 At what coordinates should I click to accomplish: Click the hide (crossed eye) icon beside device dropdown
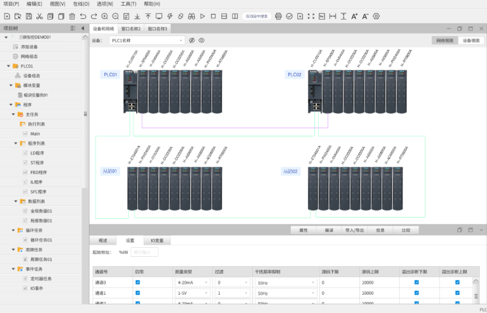coord(192,40)
